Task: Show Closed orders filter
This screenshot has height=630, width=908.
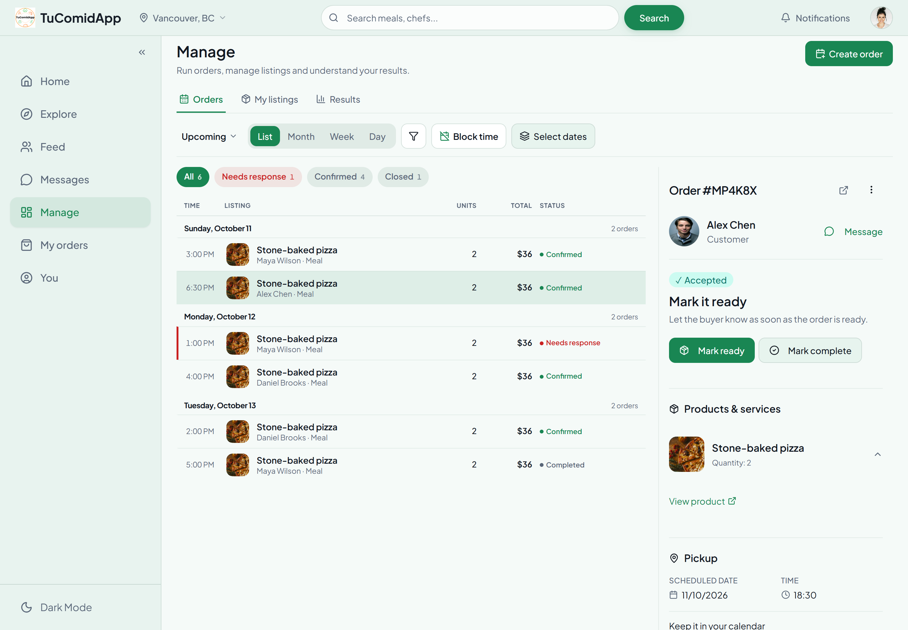Action: point(403,177)
